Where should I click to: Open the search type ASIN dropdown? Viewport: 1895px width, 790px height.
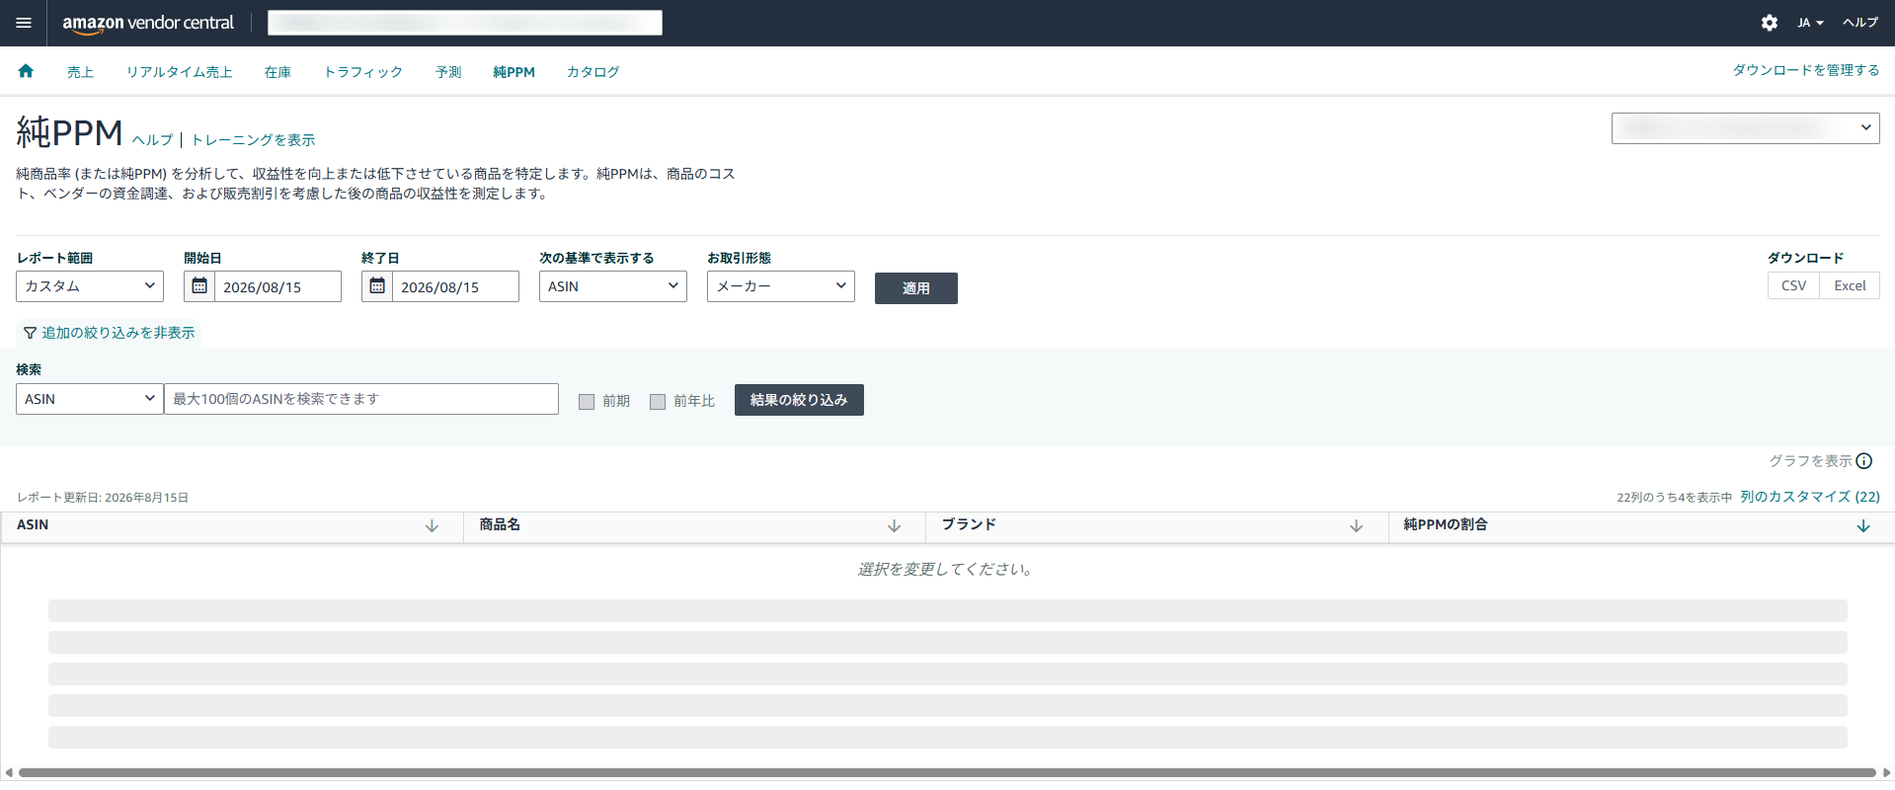point(90,399)
